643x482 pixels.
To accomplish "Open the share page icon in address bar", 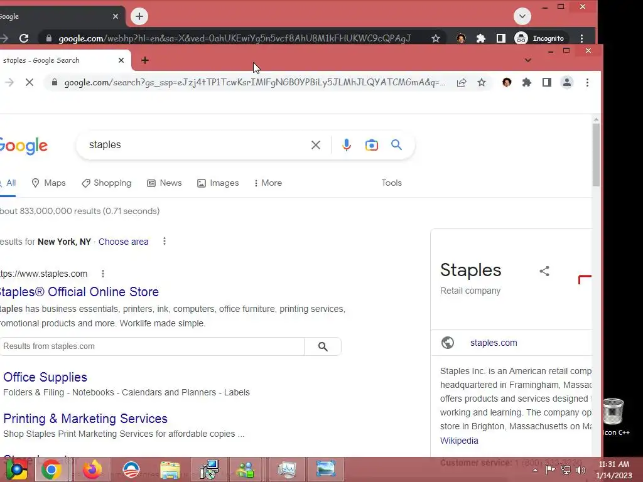I will (x=462, y=82).
